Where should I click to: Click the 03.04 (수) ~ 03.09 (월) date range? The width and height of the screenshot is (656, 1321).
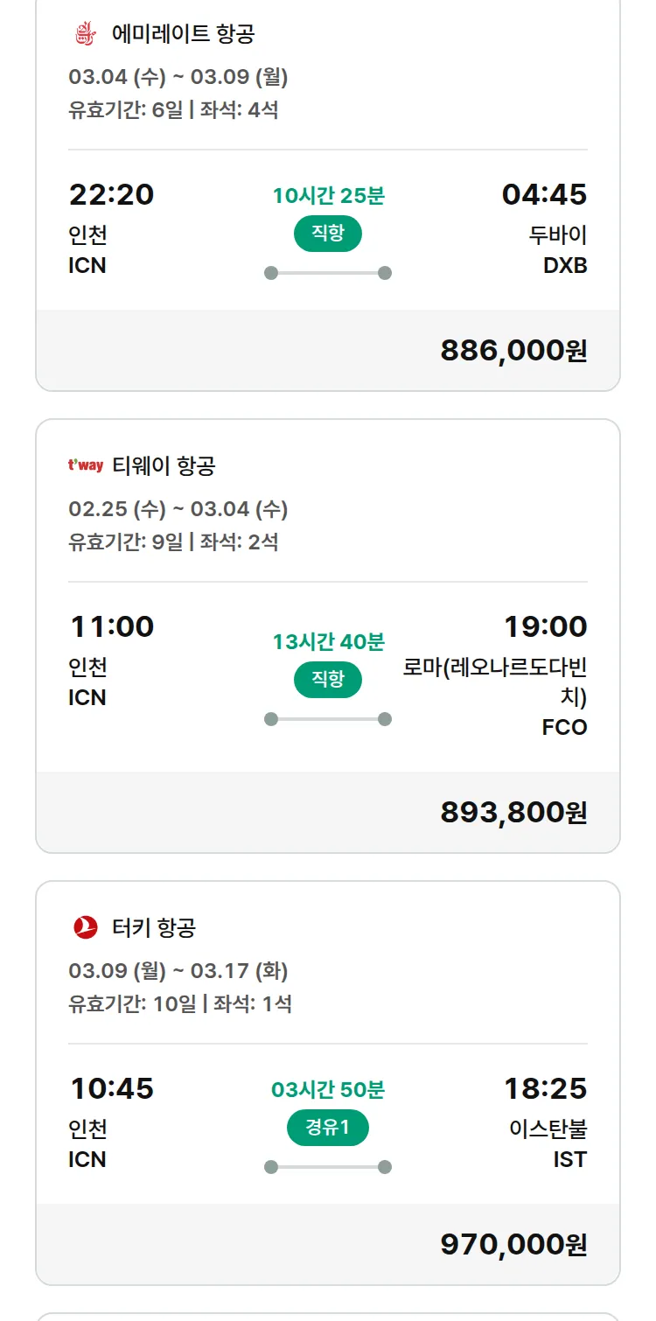pos(178,77)
